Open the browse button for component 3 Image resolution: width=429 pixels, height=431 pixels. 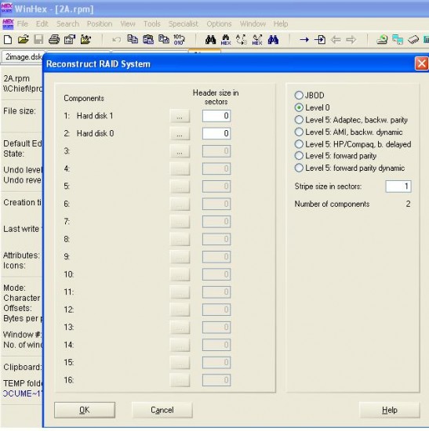[x=180, y=151]
